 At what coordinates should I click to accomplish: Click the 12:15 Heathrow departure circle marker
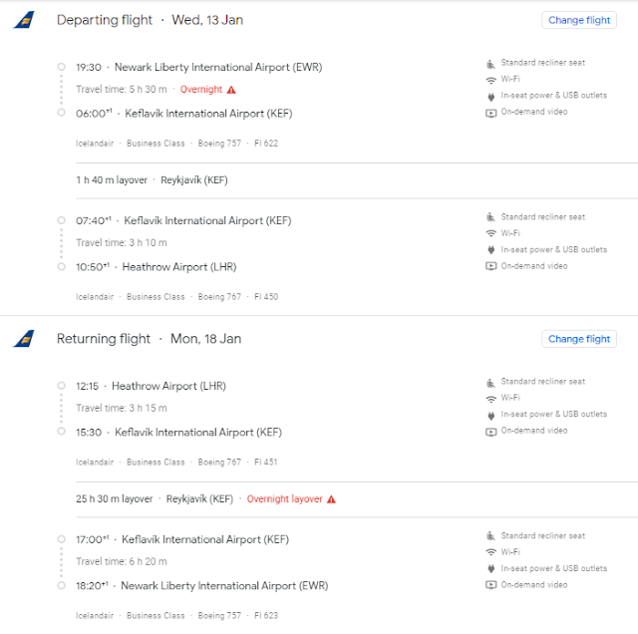(x=61, y=385)
